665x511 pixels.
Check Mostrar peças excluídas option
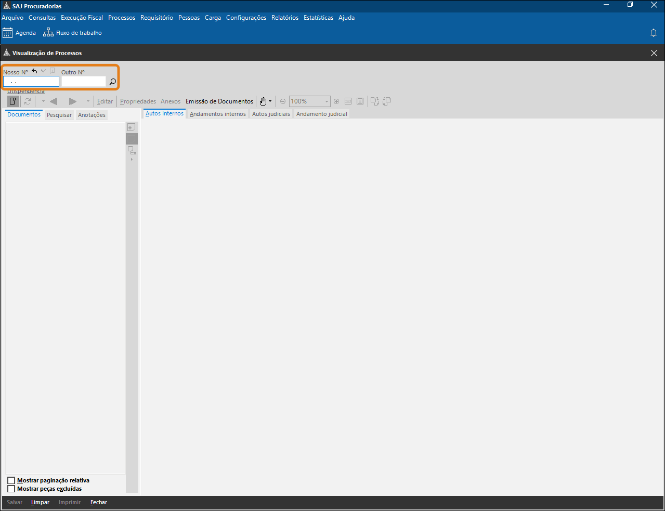(11, 489)
